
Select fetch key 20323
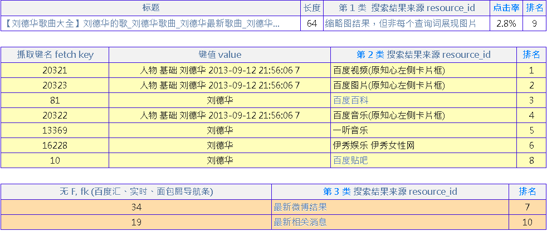55,85
